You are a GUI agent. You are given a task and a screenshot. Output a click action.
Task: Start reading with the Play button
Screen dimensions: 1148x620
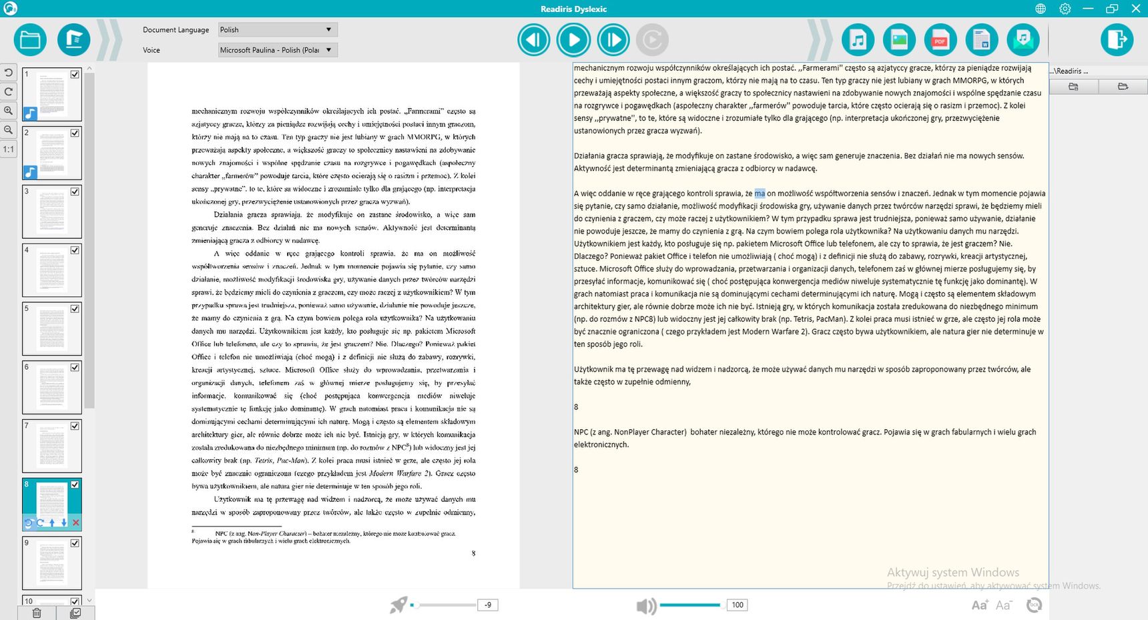click(573, 40)
